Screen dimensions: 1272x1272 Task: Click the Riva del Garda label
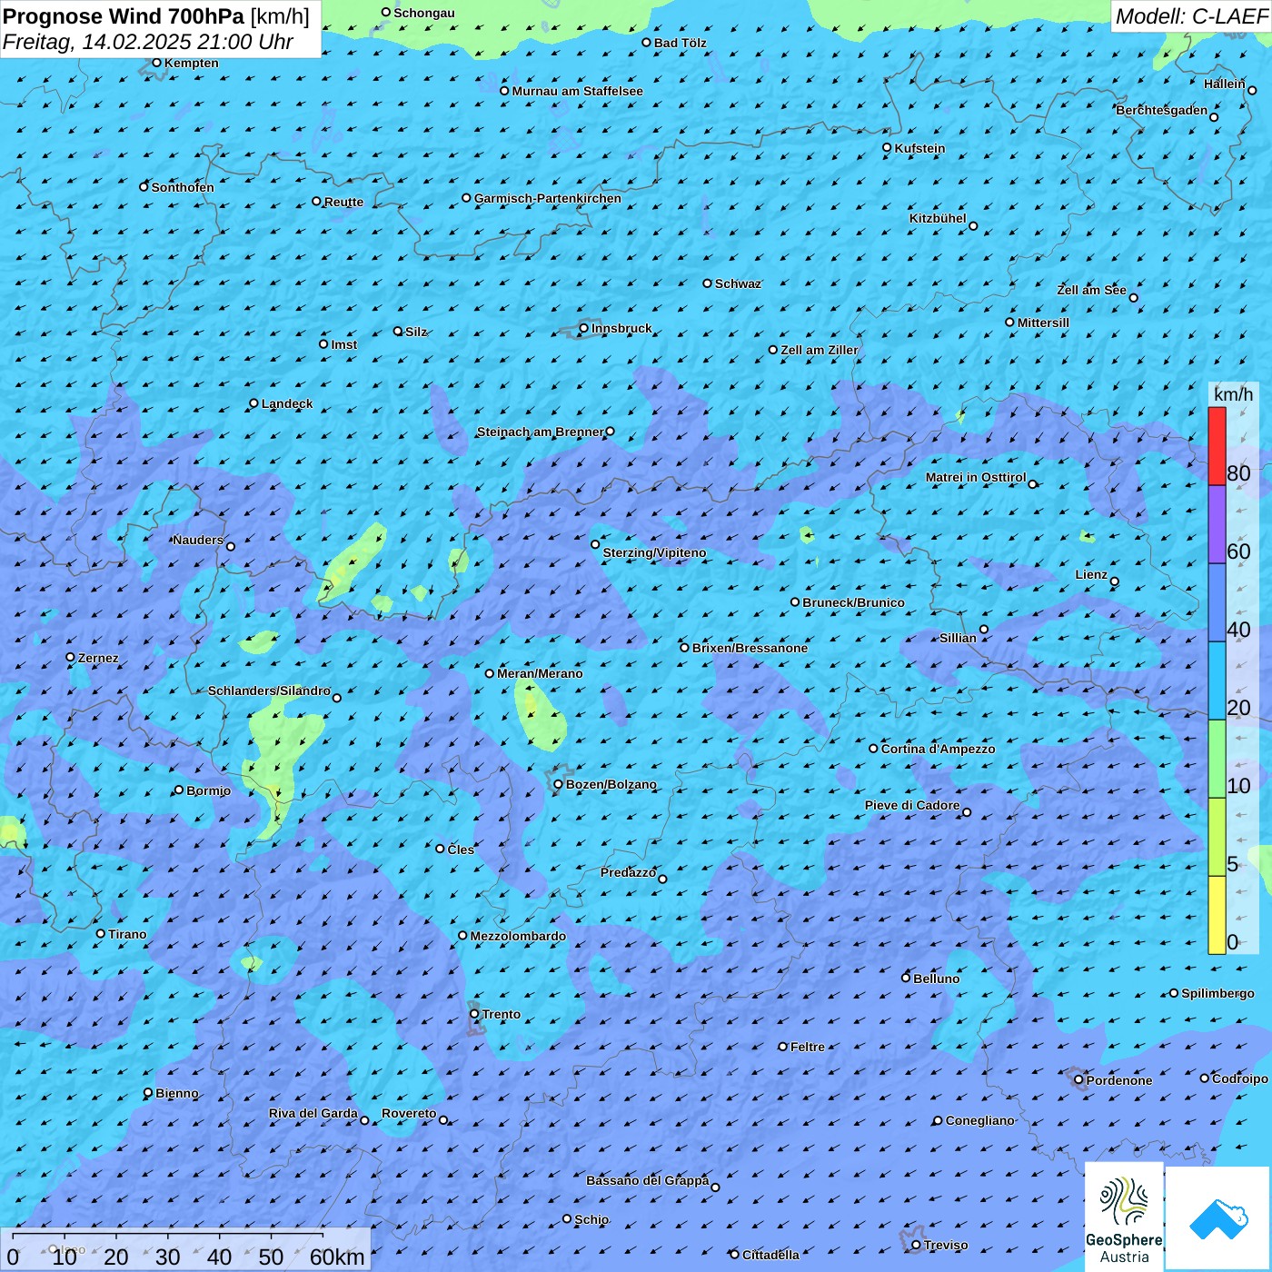pyautogui.click(x=313, y=1113)
